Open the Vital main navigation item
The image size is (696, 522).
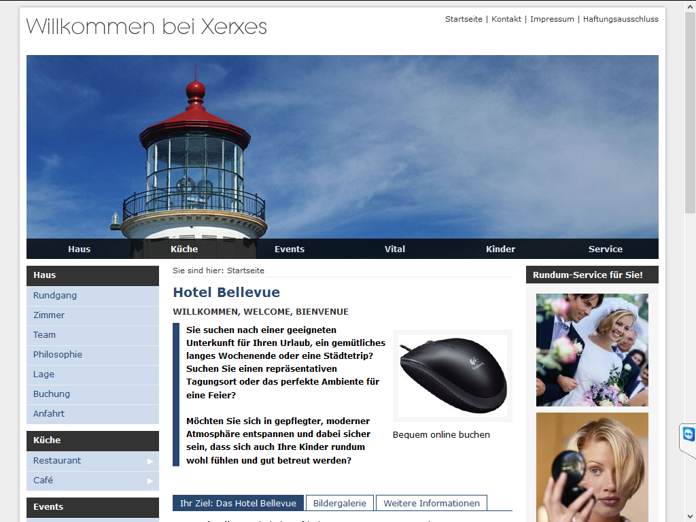pos(395,249)
